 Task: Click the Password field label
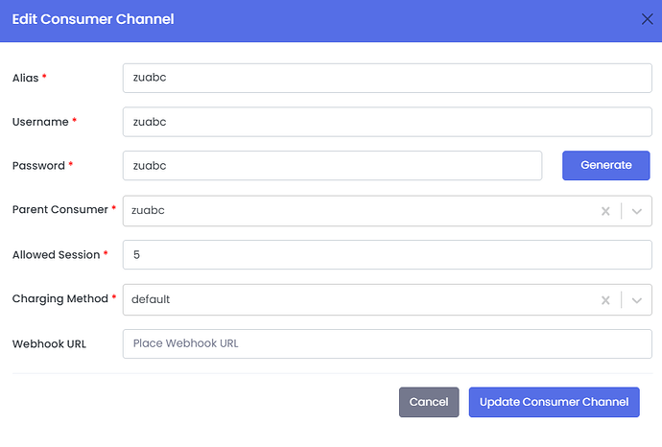tap(38, 166)
